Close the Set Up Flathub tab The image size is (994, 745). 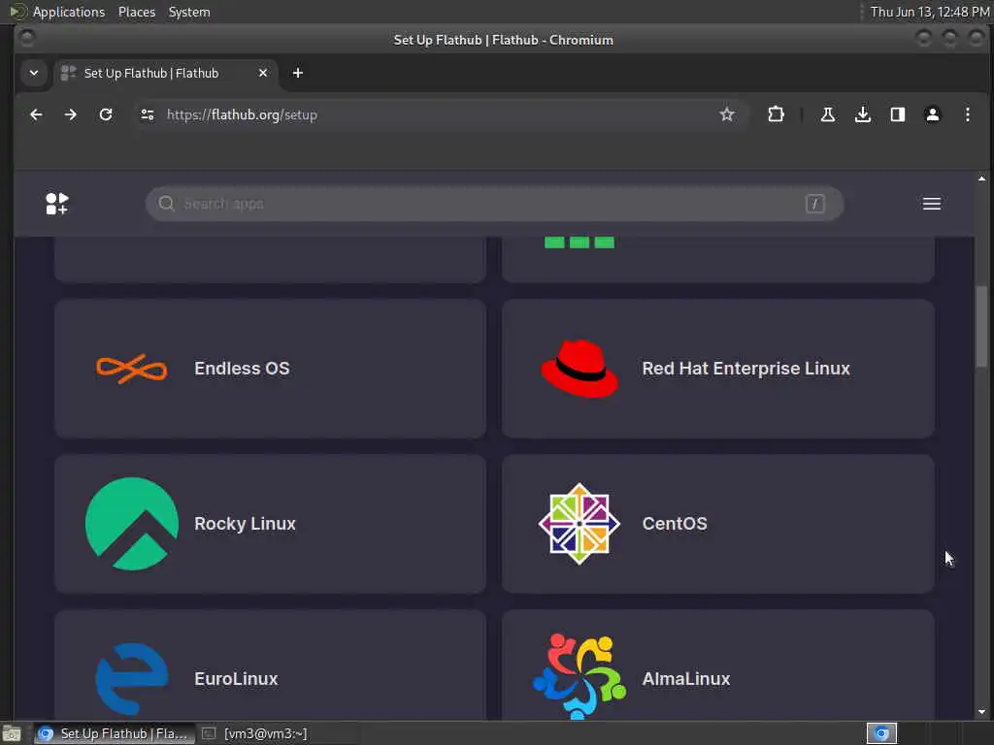pos(263,73)
